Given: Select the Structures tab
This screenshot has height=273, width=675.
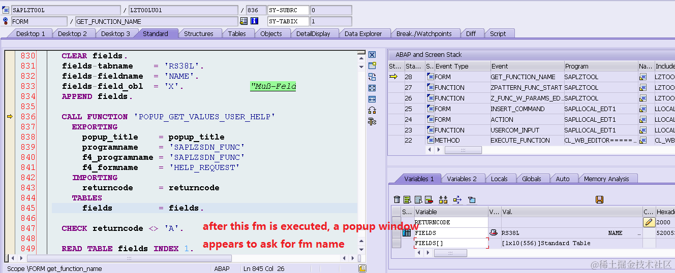Looking at the screenshot, I should (x=199, y=33).
